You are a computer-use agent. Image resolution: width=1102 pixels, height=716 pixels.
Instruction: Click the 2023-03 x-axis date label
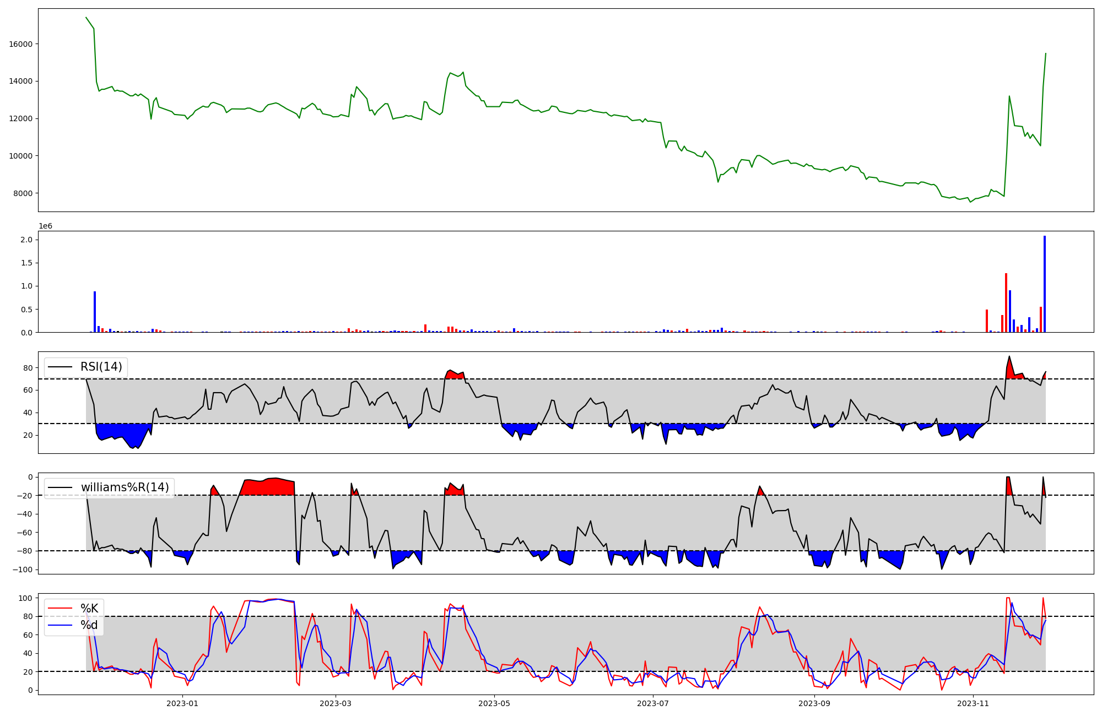pos(336,703)
